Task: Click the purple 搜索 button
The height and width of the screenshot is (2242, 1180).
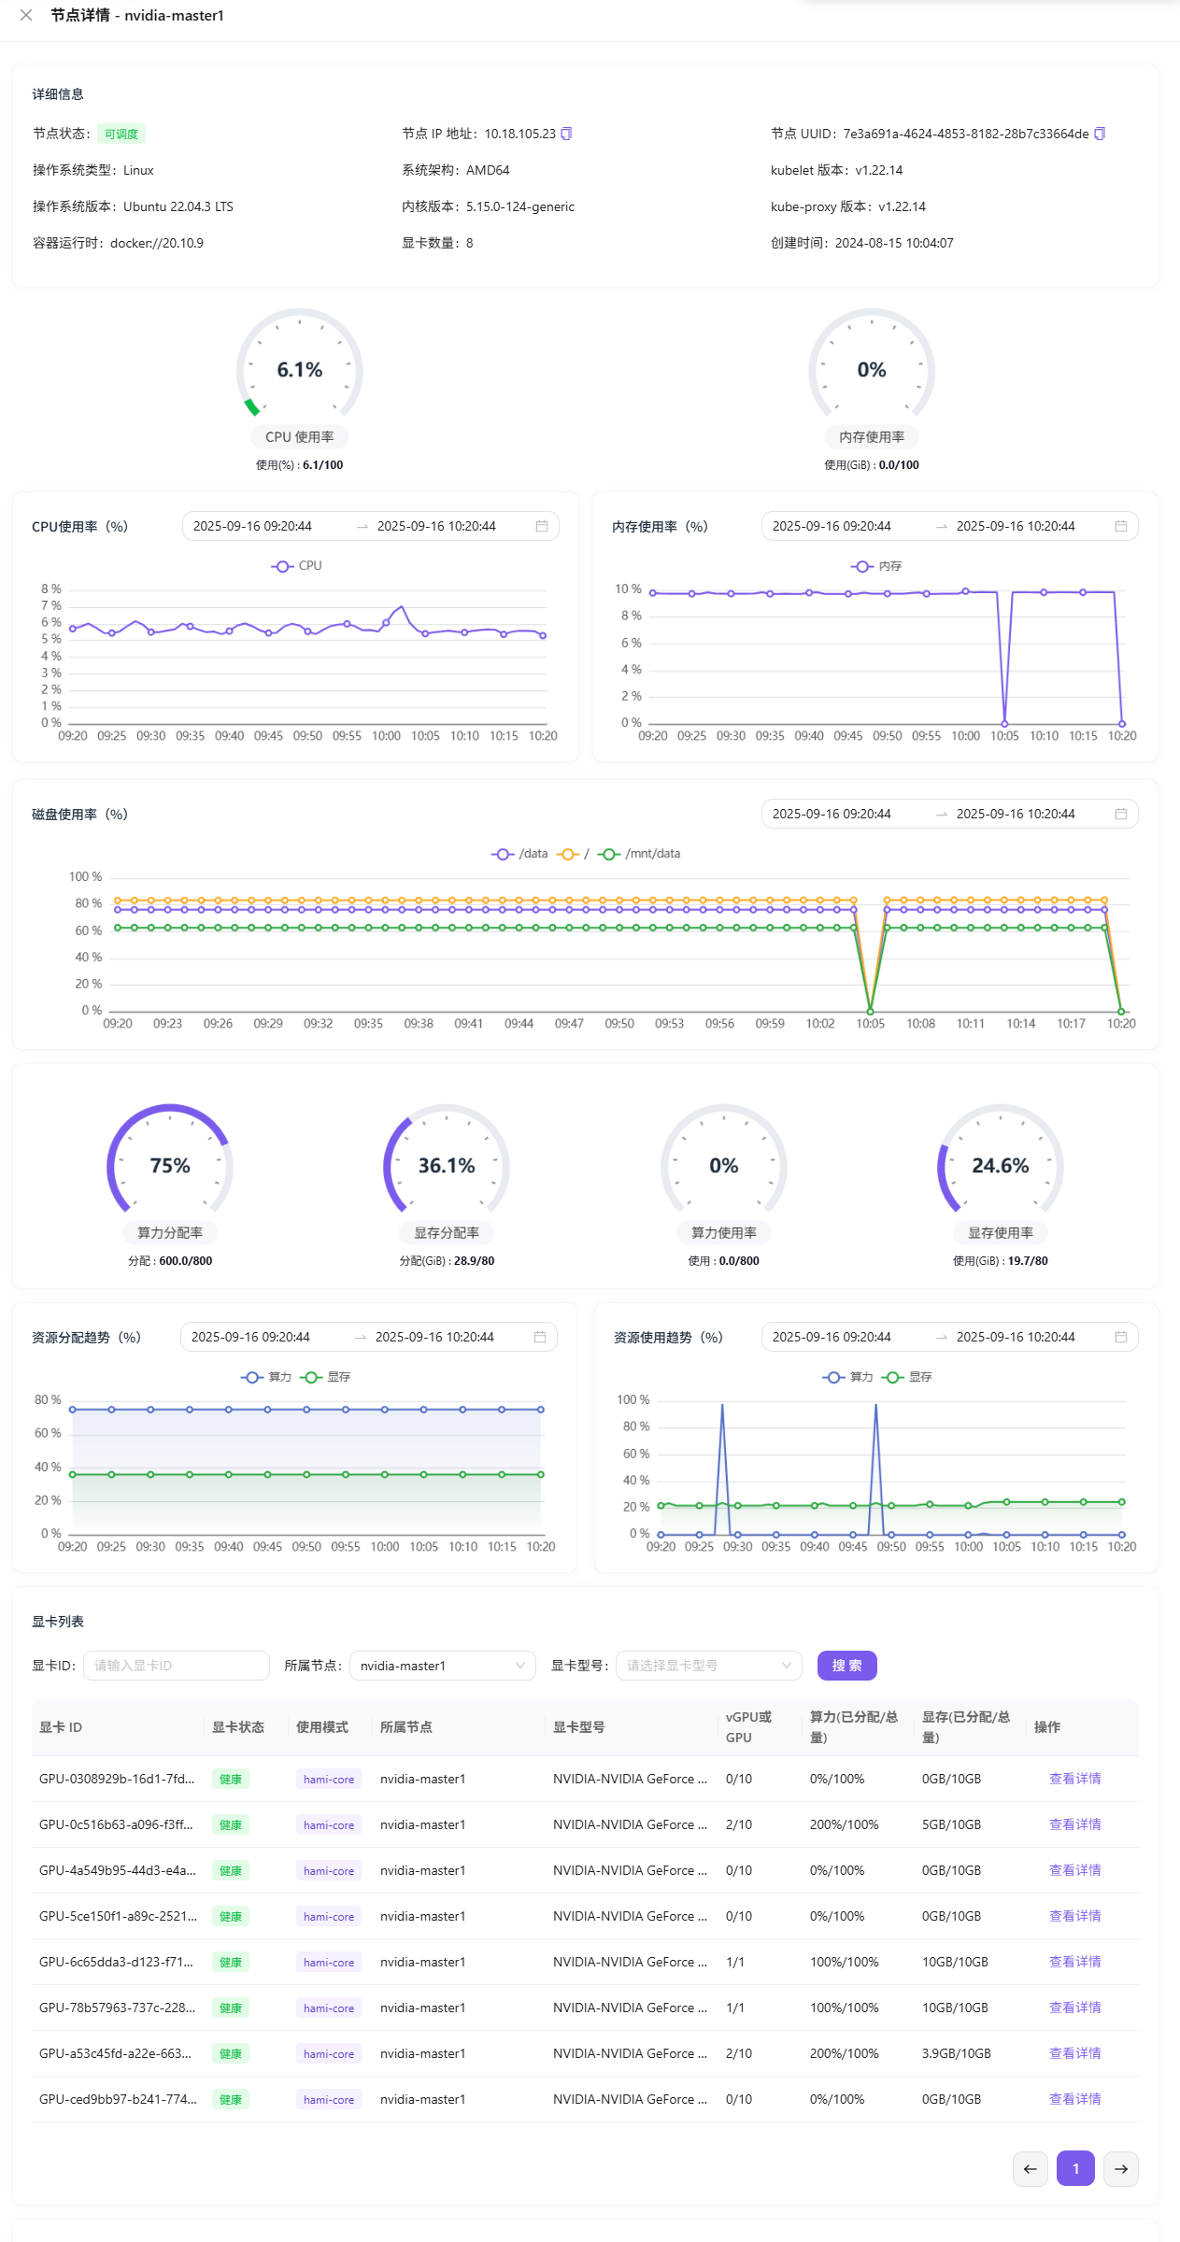Action: [846, 1666]
